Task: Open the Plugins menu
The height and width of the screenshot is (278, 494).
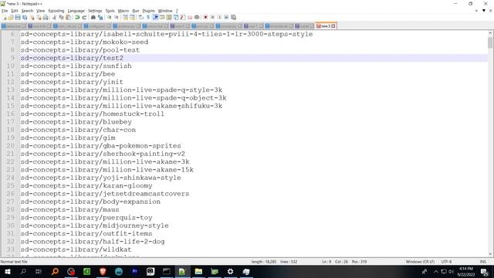Action: click(148, 11)
